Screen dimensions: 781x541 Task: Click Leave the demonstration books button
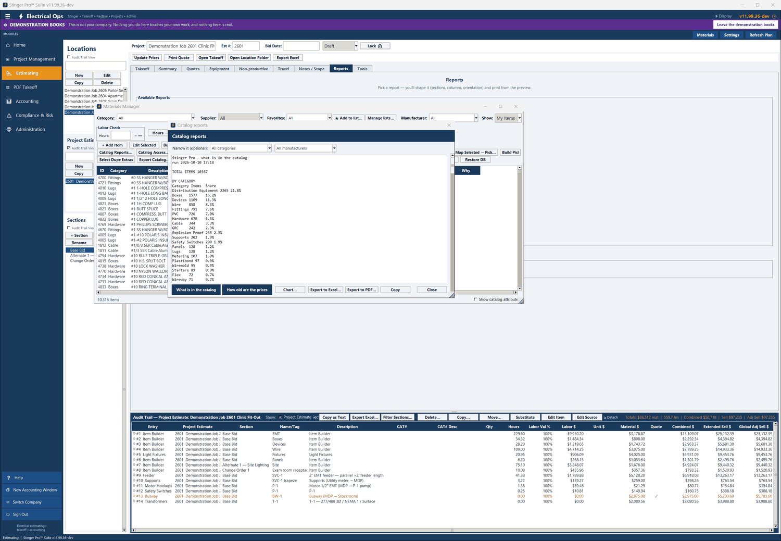(746, 24)
